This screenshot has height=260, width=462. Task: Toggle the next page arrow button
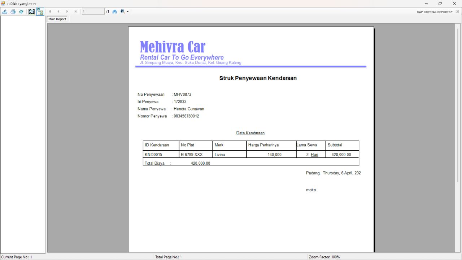tap(67, 11)
